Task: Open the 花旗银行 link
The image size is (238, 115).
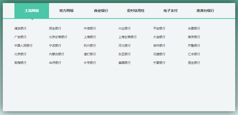Action: 159,54
